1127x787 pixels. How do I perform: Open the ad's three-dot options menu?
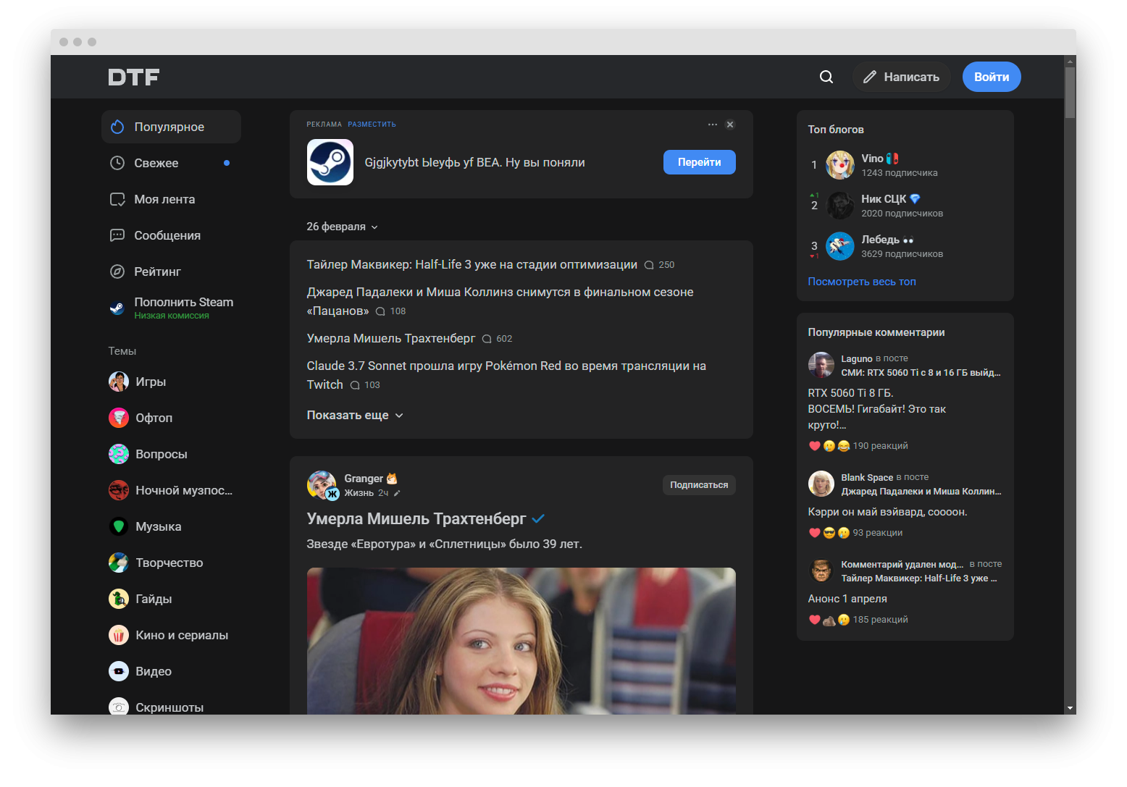tap(713, 125)
